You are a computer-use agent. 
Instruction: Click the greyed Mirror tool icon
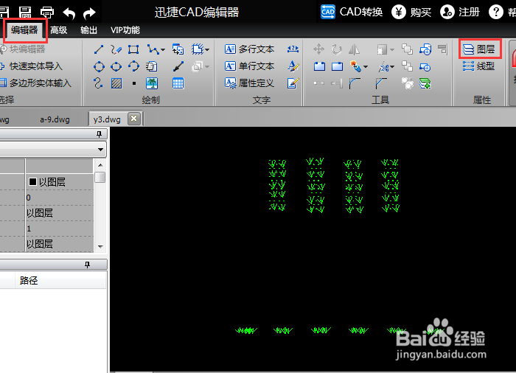354,49
